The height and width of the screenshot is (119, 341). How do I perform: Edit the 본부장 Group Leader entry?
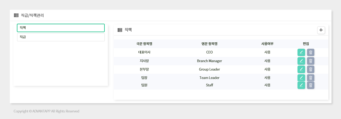coord(301,70)
